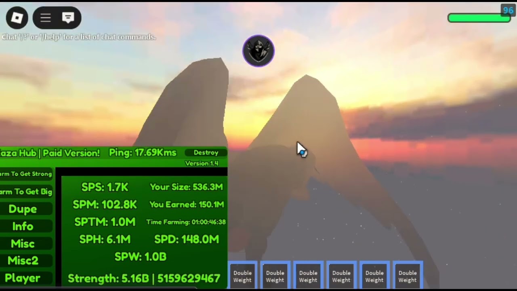
Task: Click the hooded ninja avatar badge
Action: (x=258, y=51)
